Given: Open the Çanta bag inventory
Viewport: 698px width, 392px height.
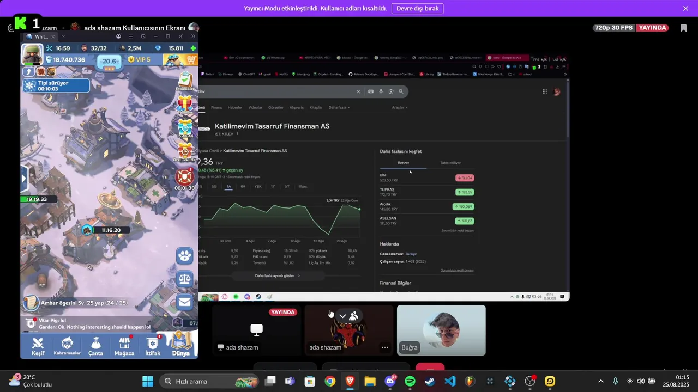Looking at the screenshot, I should (96, 346).
